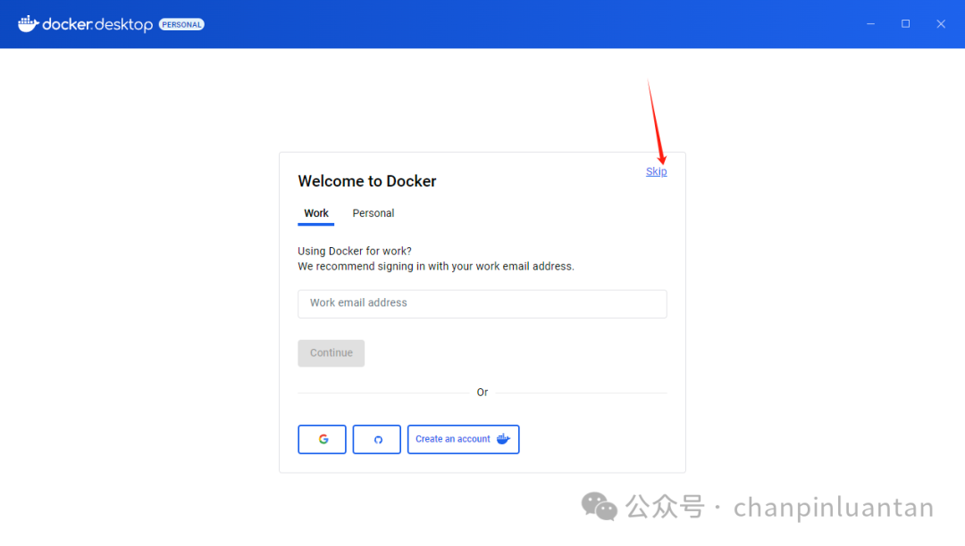Close the Docker Desktop window

940,24
